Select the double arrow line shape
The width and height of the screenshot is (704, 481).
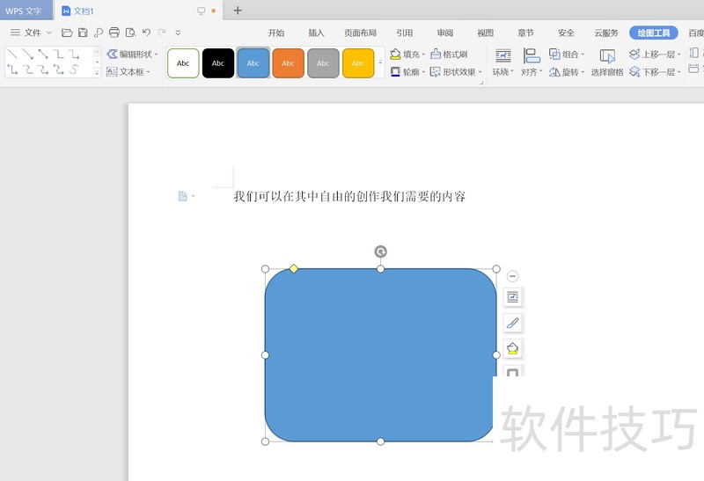click(43, 55)
